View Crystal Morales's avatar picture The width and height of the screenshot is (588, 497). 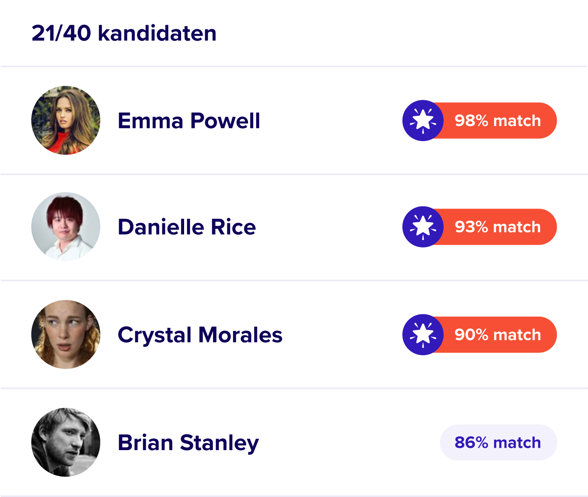coord(66,334)
